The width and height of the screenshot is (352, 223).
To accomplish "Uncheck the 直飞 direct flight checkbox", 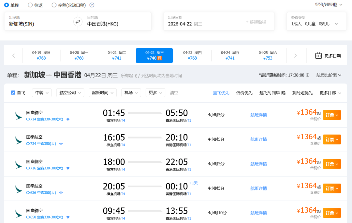I will (13, 93).
